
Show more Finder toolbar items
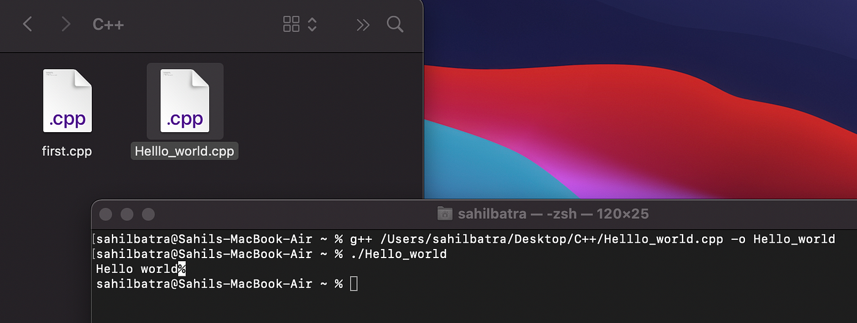click(x=363, y=24)
